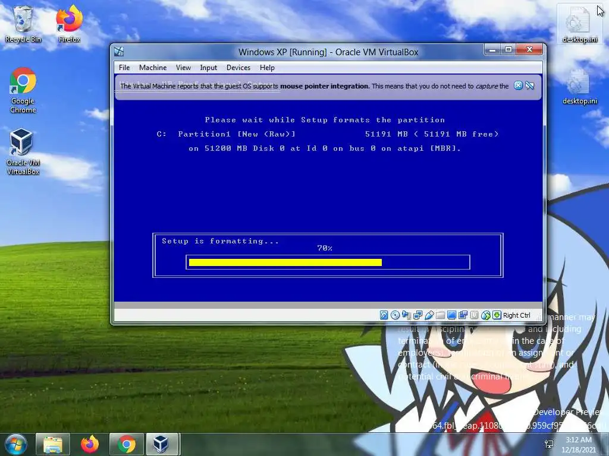Dismiss the mouse pointer integration notification

(x=518, y=85)
